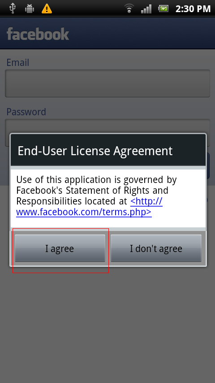
Task: Tap the Android debugging notification icon
Action: [x=30, y=9]
